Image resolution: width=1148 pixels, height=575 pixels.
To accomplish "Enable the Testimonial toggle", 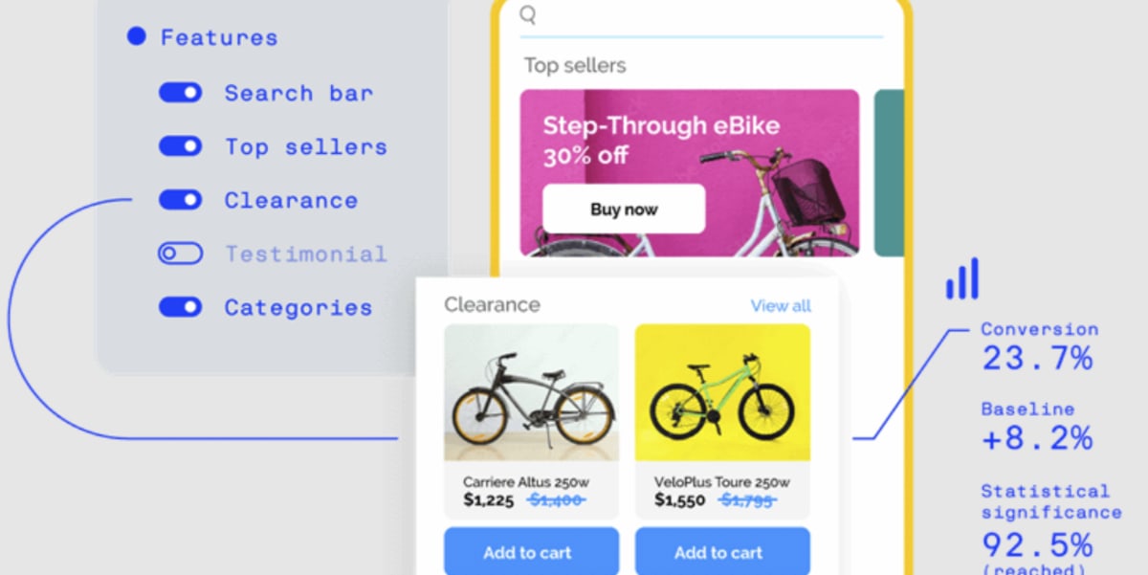I will click(180, 253).
